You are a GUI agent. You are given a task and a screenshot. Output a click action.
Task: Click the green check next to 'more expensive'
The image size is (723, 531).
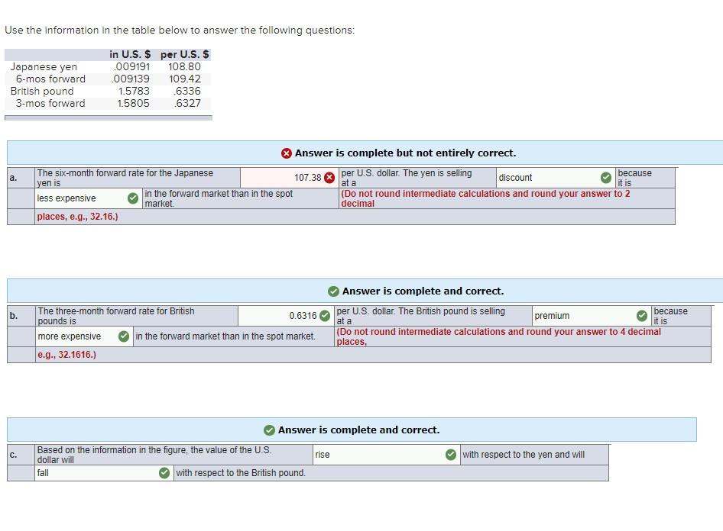coord(124,336)
